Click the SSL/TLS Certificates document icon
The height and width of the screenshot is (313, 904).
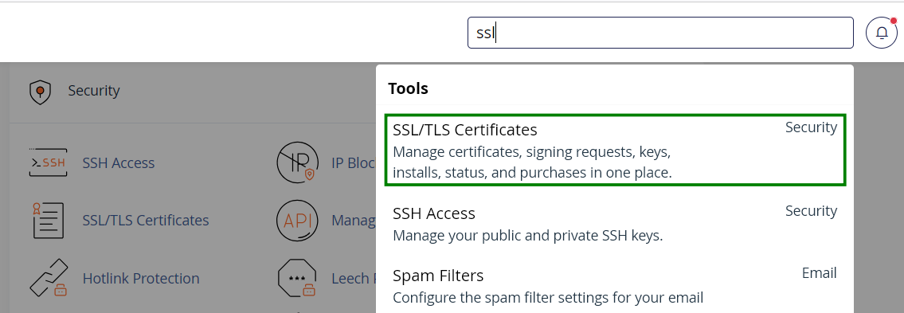click(x=48, y=220)
